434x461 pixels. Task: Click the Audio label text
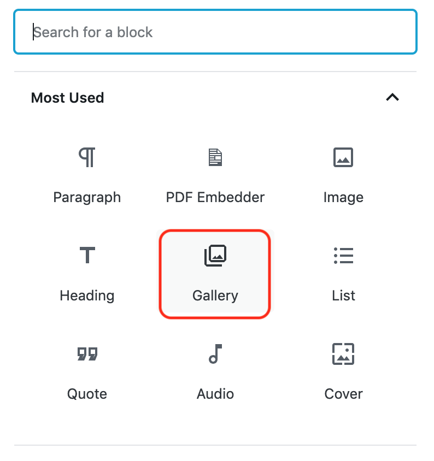coord(215,394)
